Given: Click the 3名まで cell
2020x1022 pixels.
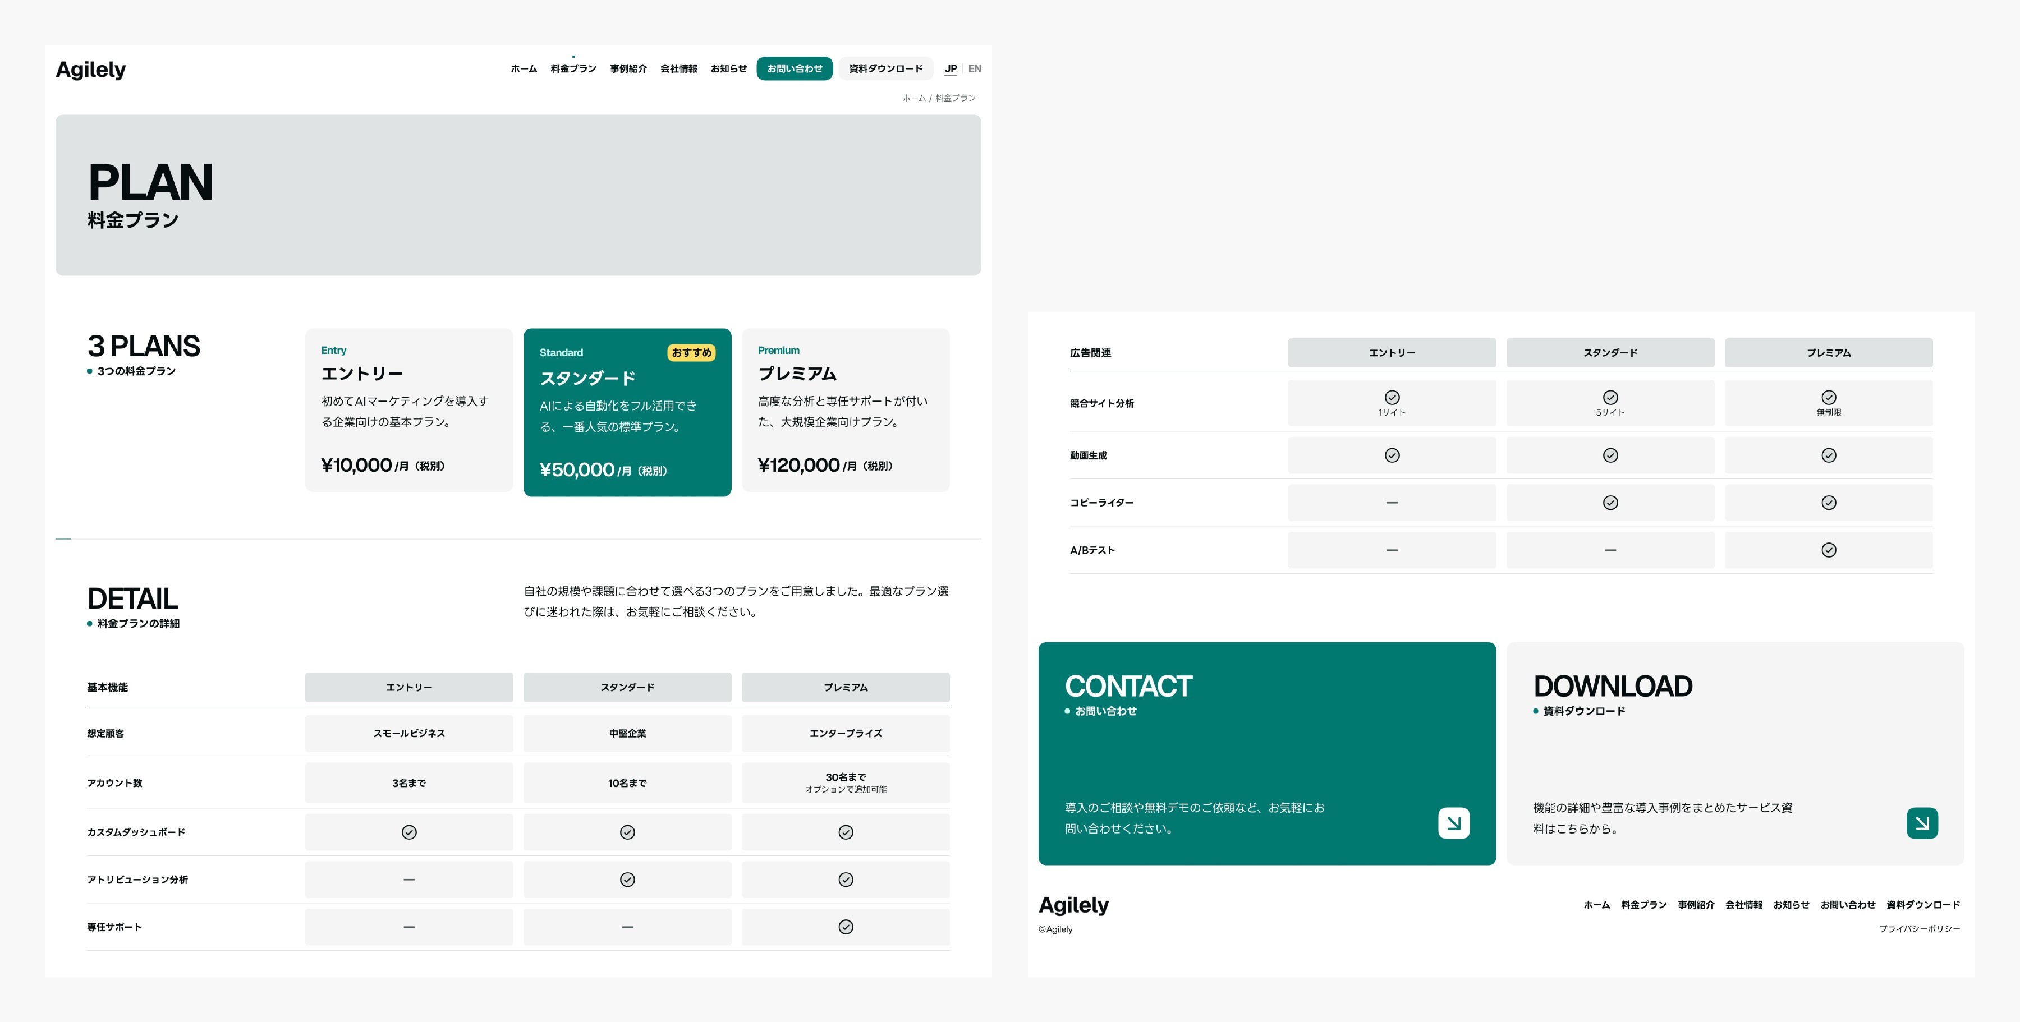Looking at the screenshot, I should coord(408,783).
